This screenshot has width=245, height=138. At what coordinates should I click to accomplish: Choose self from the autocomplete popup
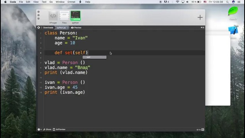pos(95,57)
